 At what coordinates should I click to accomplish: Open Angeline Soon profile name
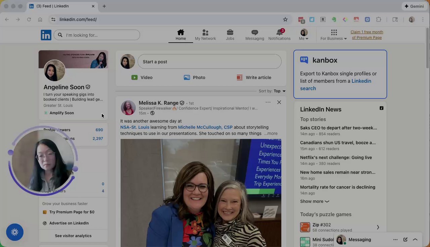64,87
